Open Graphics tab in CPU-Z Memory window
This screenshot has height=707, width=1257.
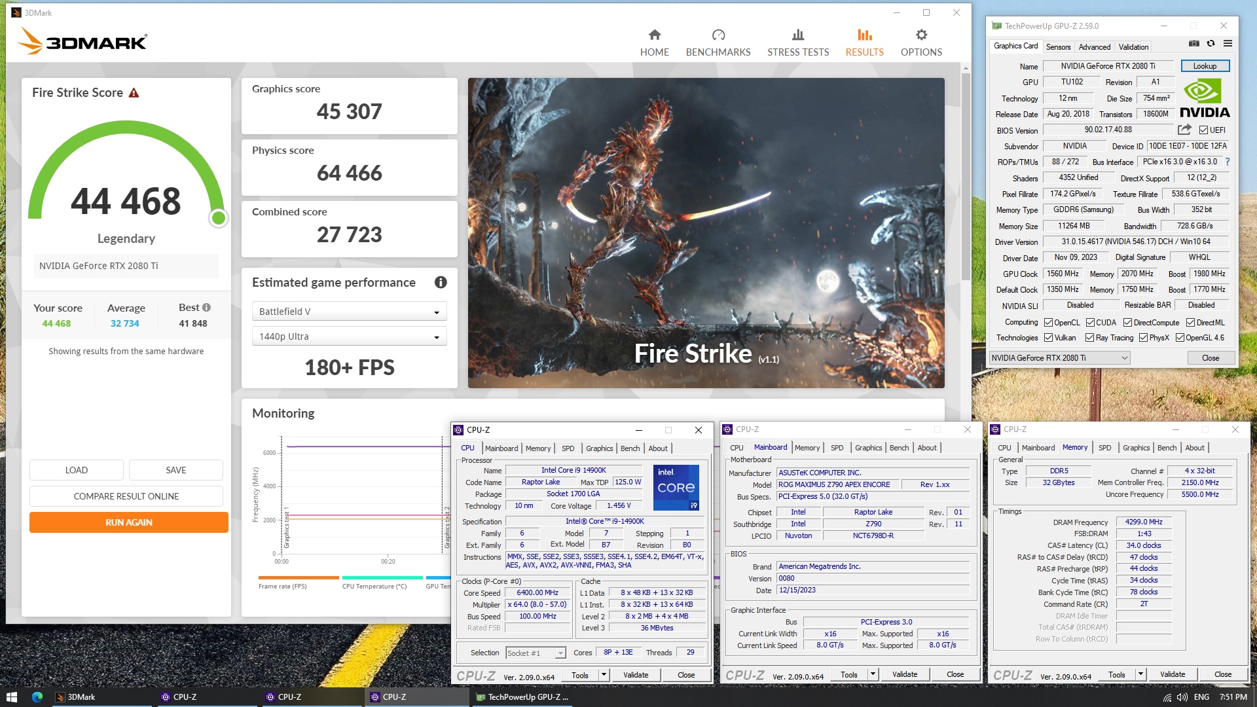pos(1136,448)
